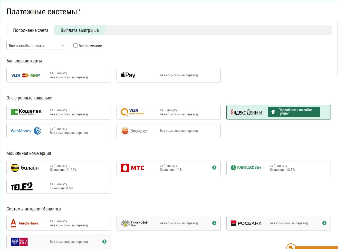Click the VISA logo in bank cards

coord(16,75)
